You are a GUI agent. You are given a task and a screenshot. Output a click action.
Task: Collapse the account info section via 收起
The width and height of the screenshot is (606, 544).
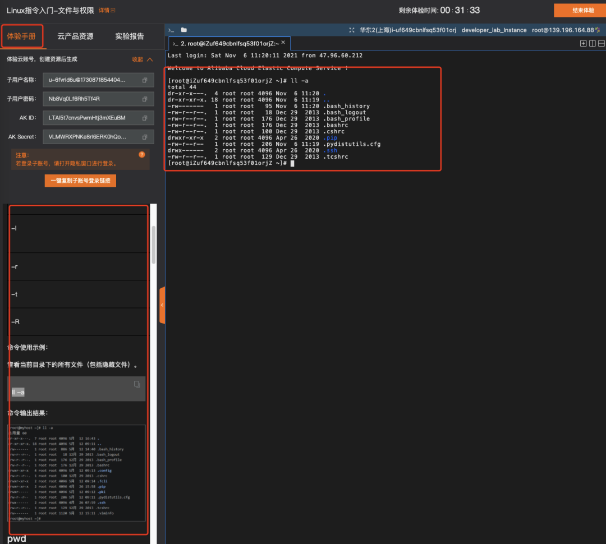142,59
